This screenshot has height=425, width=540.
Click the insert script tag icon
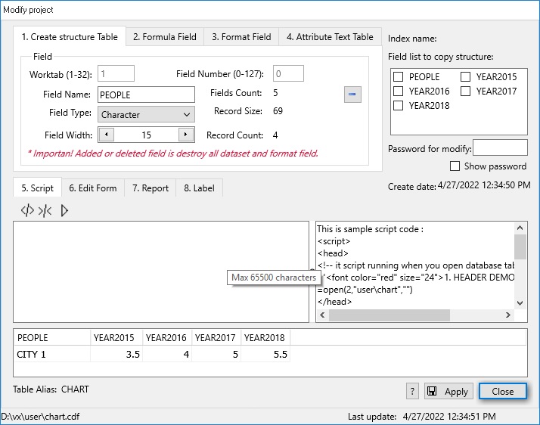pyautogui.click(x=27, y=210)
